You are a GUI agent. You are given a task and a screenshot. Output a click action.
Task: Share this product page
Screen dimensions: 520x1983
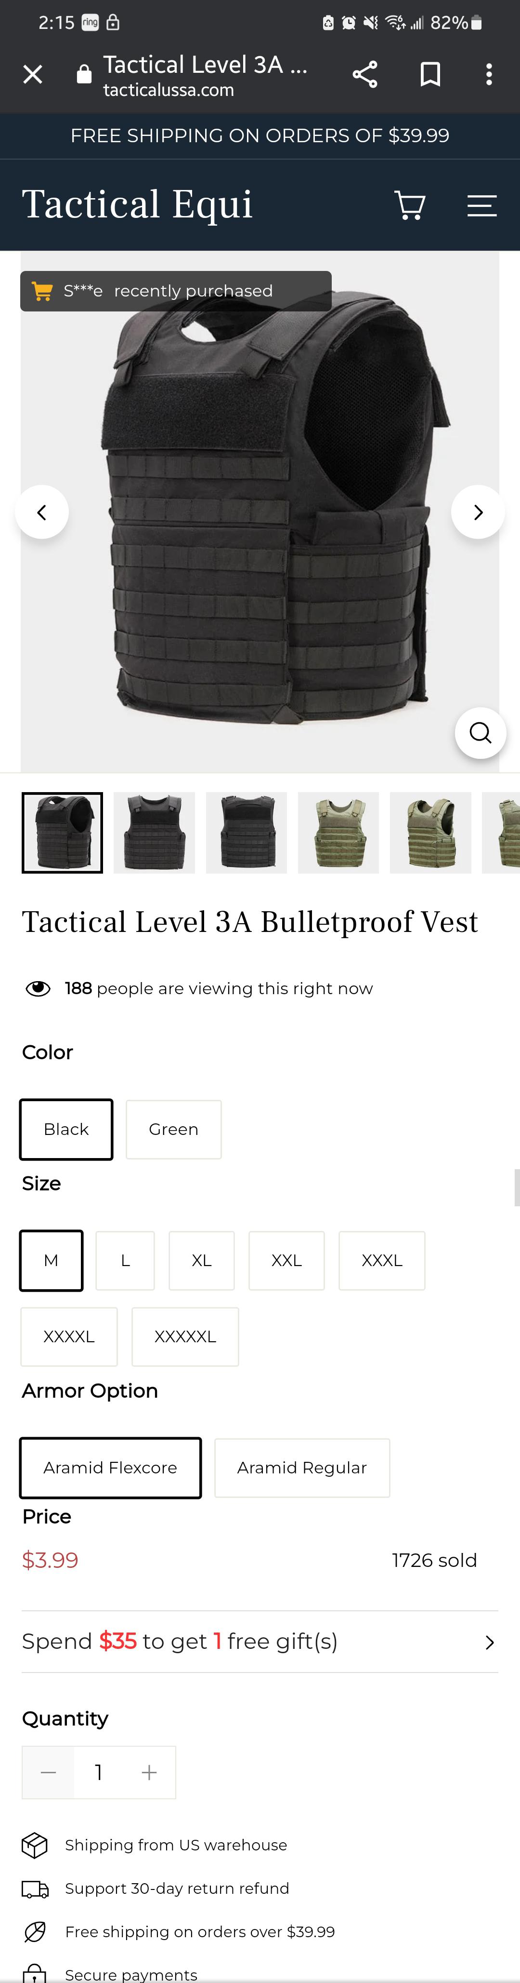[365, 74]
